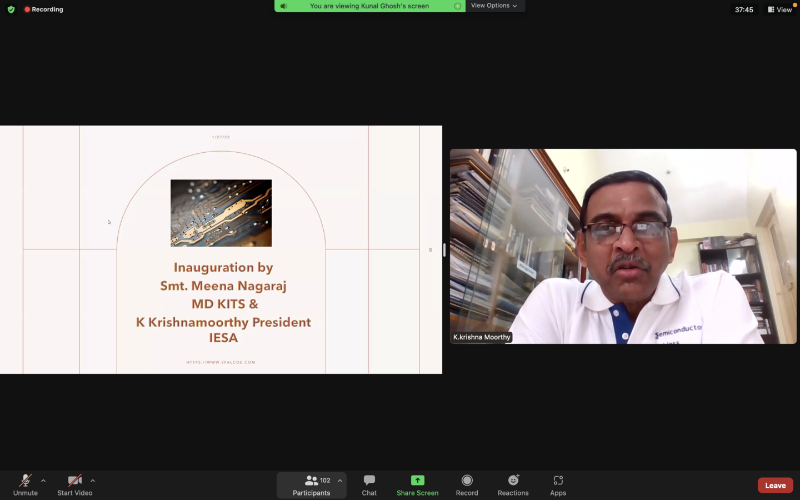The width and height of the screenshot is (800, 500).
Task: Open the View layout menu
Action: coord(779,9)
